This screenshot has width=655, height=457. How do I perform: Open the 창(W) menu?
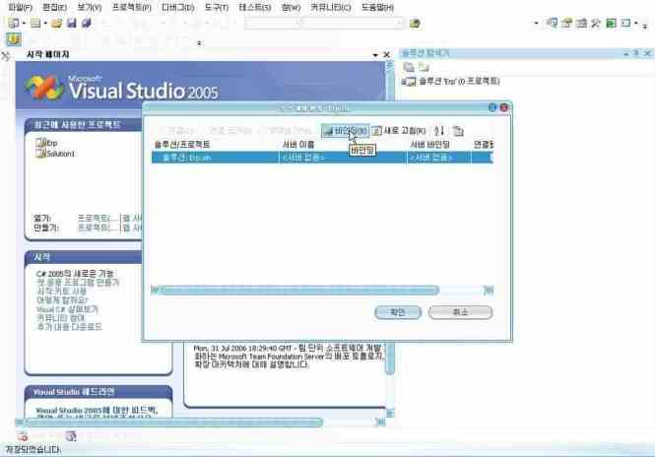(291, 8)
